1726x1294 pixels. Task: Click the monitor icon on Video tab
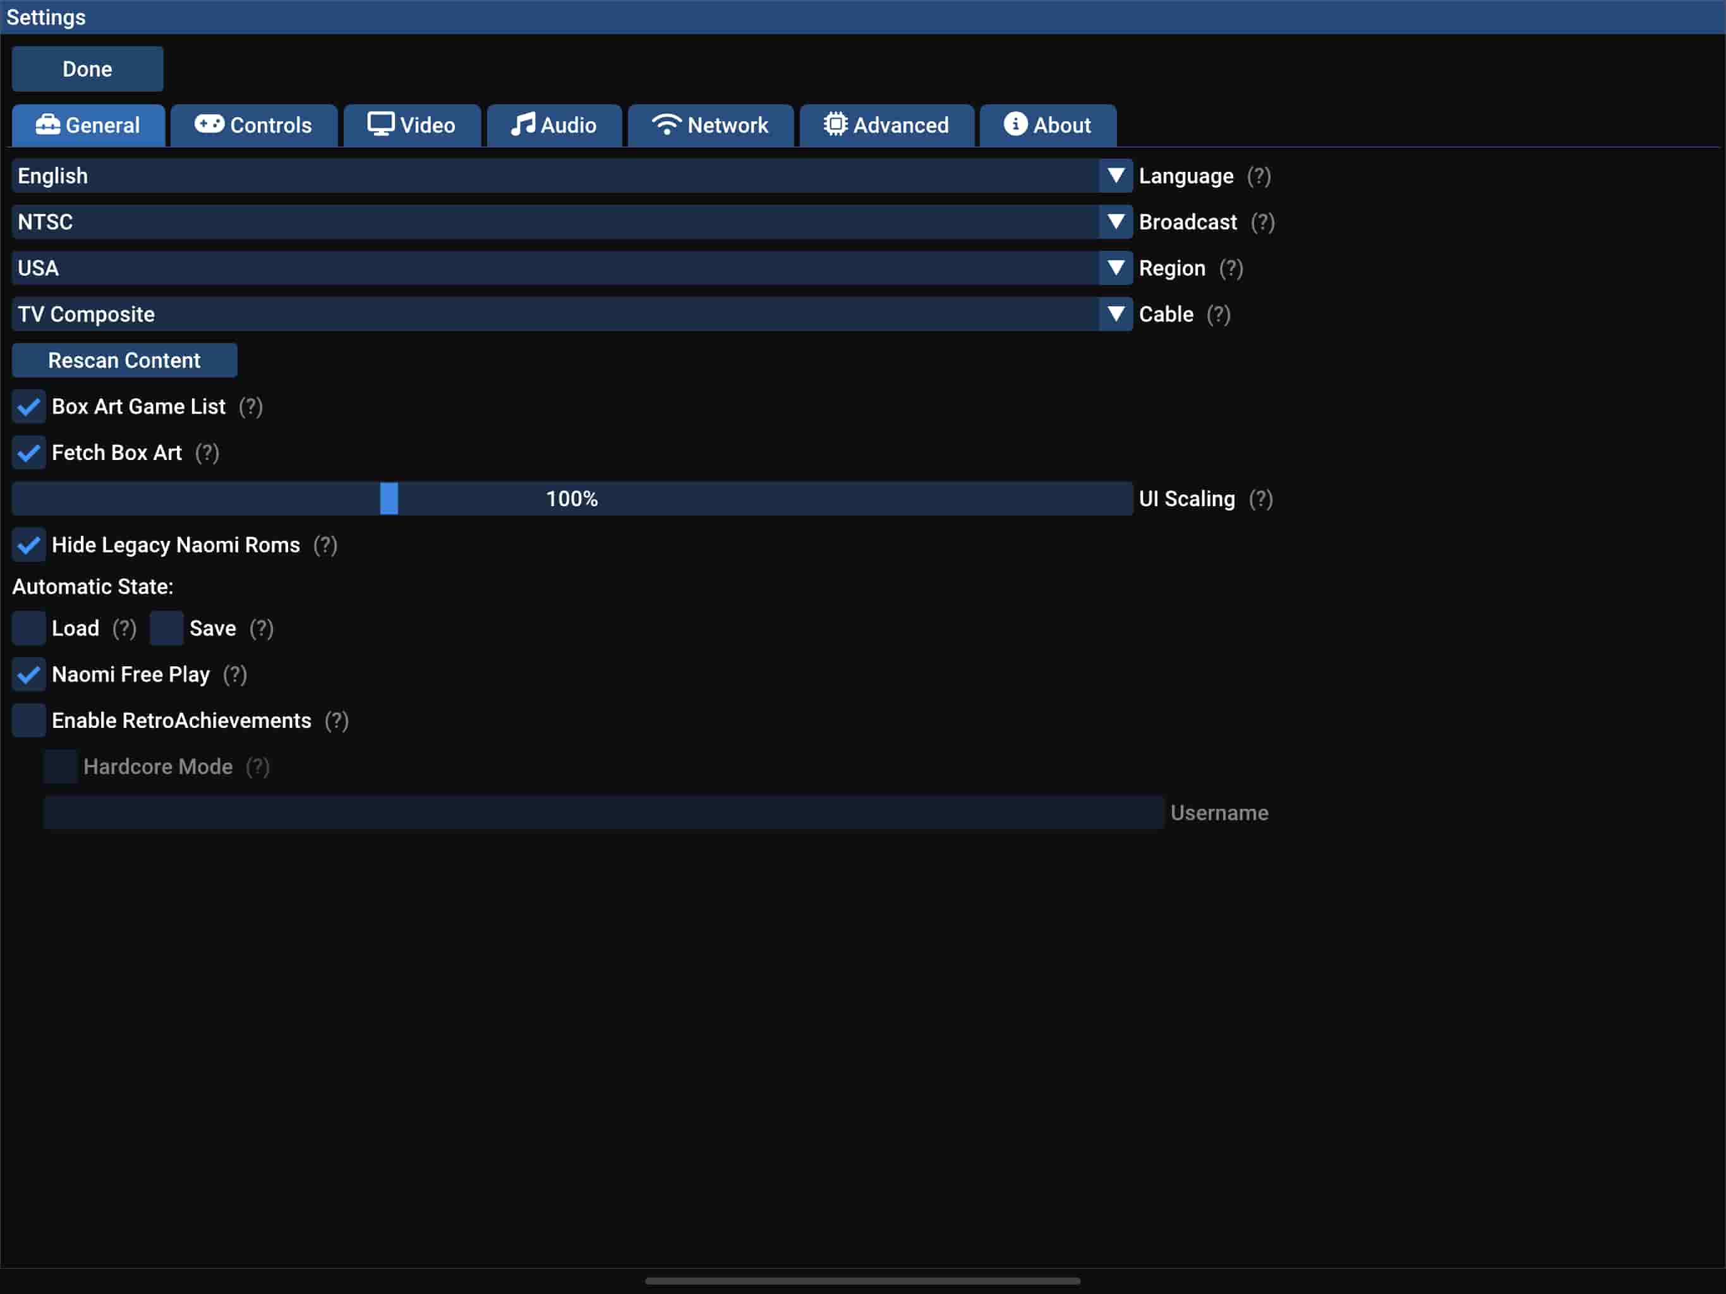(x=381, y=124)
